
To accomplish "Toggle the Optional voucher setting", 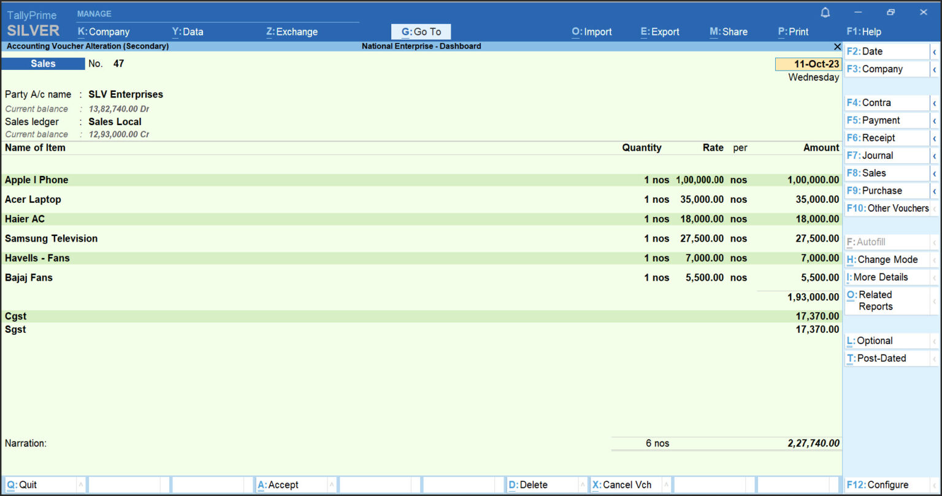I will [874, 341].
